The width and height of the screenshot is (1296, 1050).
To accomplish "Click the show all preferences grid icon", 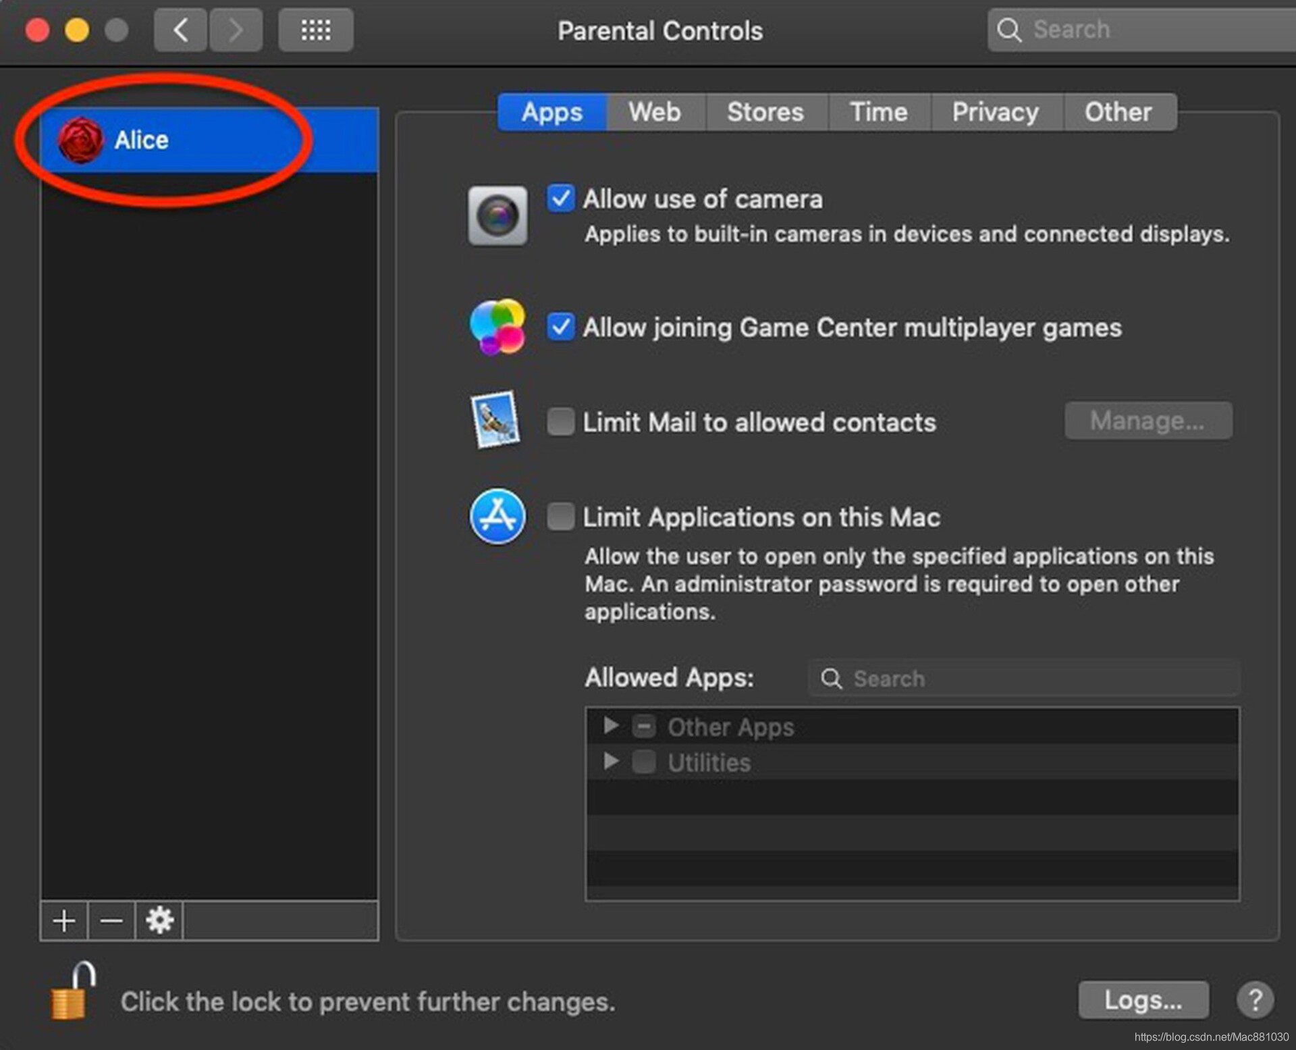I will (x=315, y=30).
